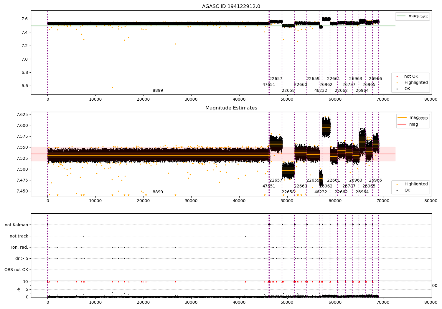Click OBSID label 46232 in Magnitude Estimates plot
This screenshot has width=442, height=309.
coord(321,192)
